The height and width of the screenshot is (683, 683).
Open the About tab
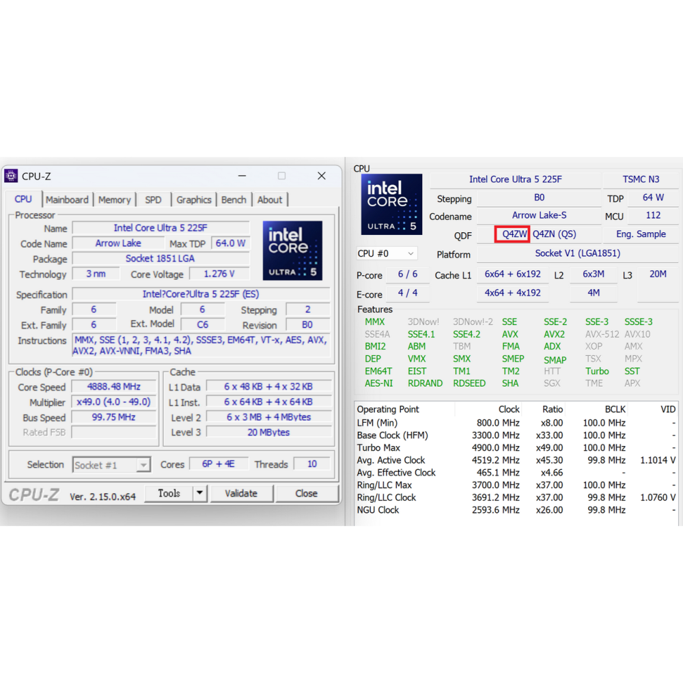click(270, 199)
